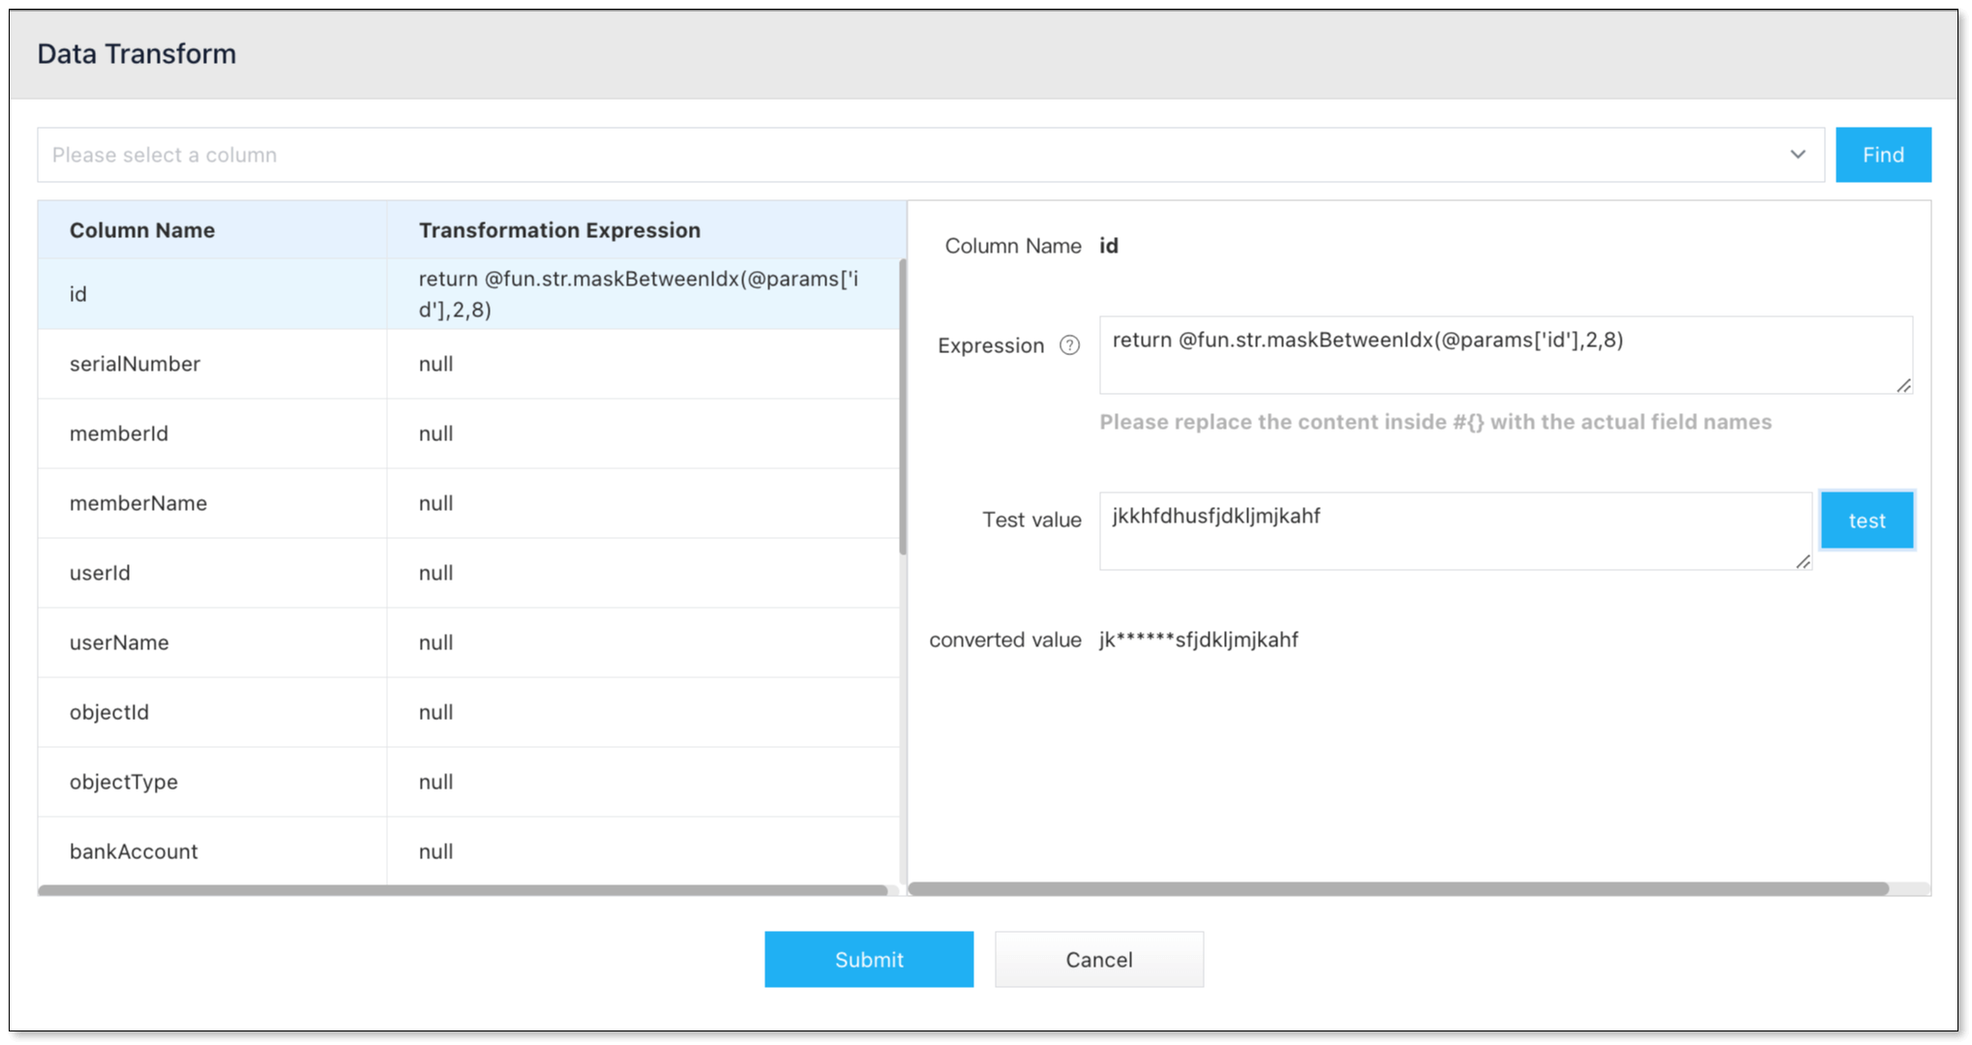Image resolution: width=1972 pixels, height=1045 pixels.
Task: Click the Expression box resize handle
Action: (x=1903, y=385)
